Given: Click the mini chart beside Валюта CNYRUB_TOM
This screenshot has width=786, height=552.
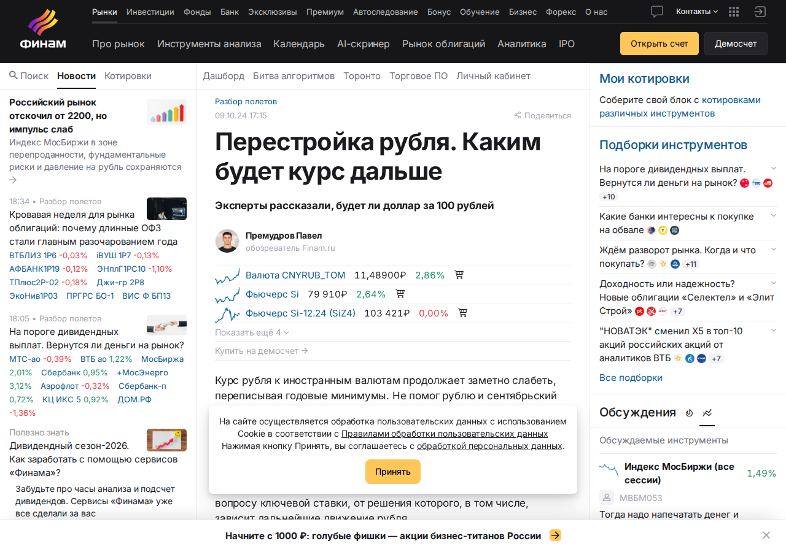Looking at the screenshot, I should (227, 275).
